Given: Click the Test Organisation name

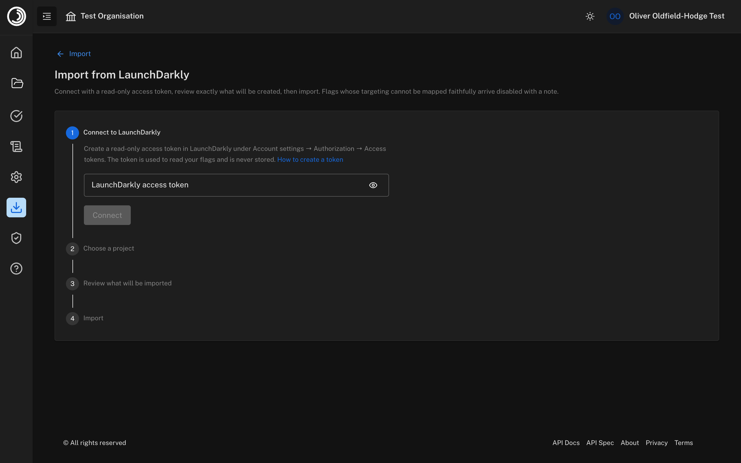Looking at the screenshot, I should pyautogui.click(x=112, y=16).
